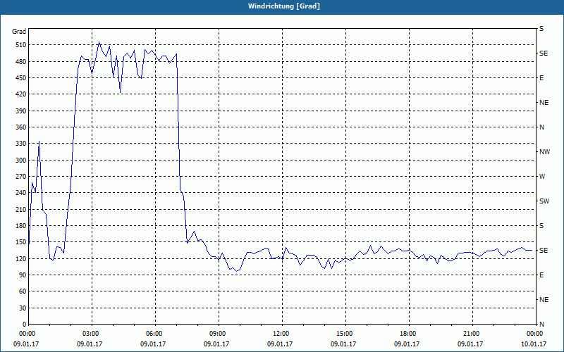This screenshot has height=352, width=564.
Task: Select the 09.01.17 date under 12:00
Action: (x=280, y=344)
